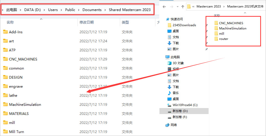Click 文件夹 type cell of Mill Turn row
The image size is (266, 136).
coord(127,132)
